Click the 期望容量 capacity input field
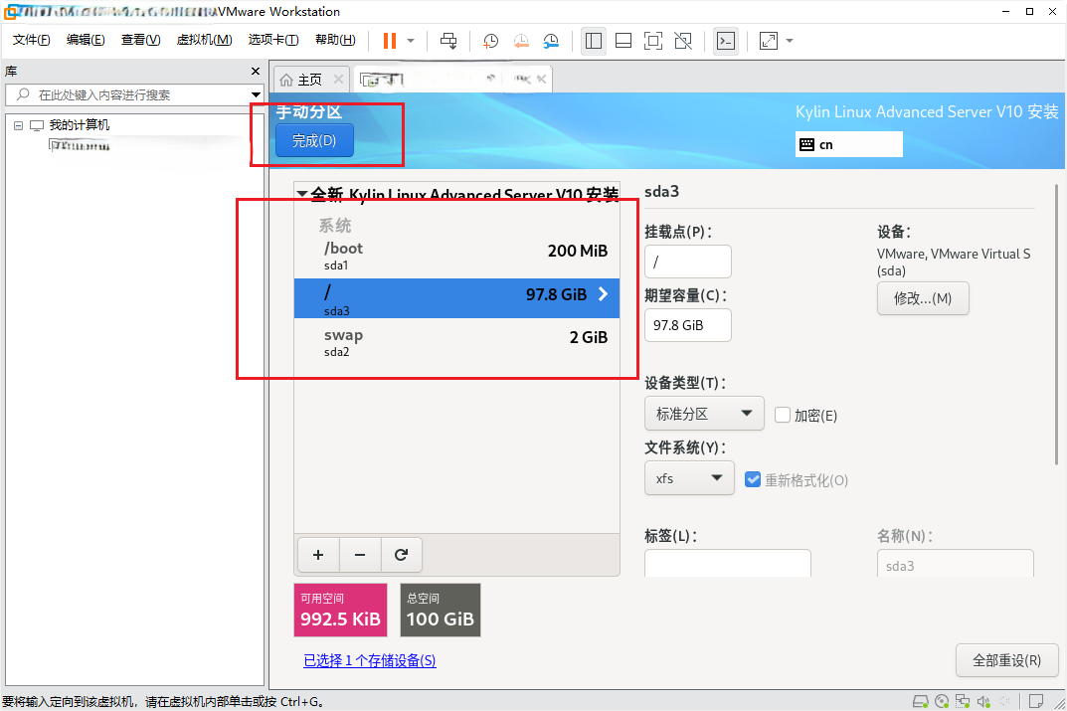Viewport: 1067px width, 711px height. (688, 325)
